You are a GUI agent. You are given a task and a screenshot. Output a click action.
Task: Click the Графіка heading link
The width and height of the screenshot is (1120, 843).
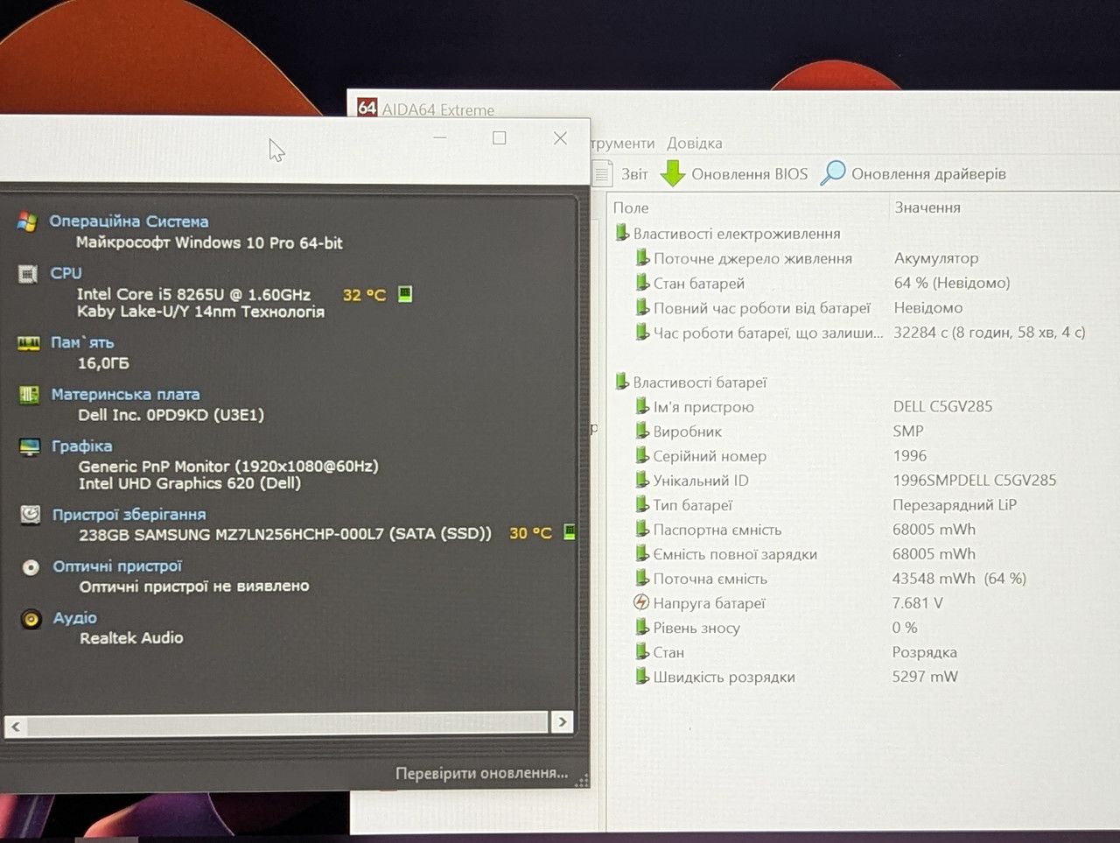(81, 446)
